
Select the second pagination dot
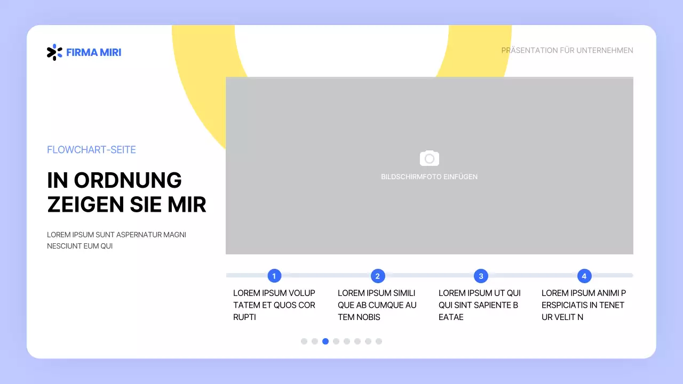315,341
